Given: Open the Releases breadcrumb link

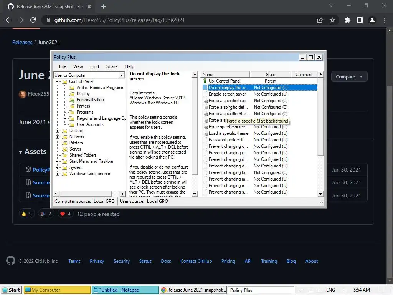Looking at the screenshot, I should [22, 42].
